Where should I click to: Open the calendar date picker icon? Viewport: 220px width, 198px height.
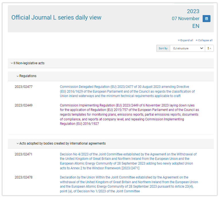pos(206,19)
